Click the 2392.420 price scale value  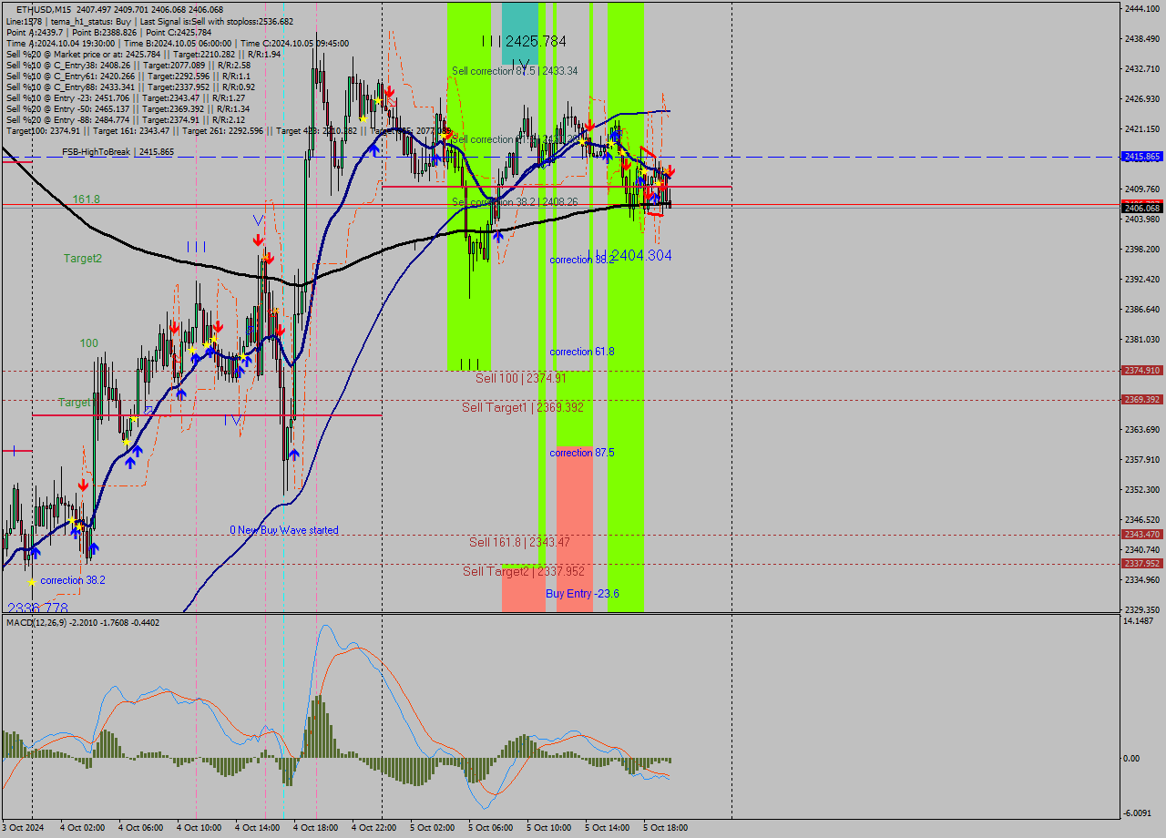coord(1141,279)
